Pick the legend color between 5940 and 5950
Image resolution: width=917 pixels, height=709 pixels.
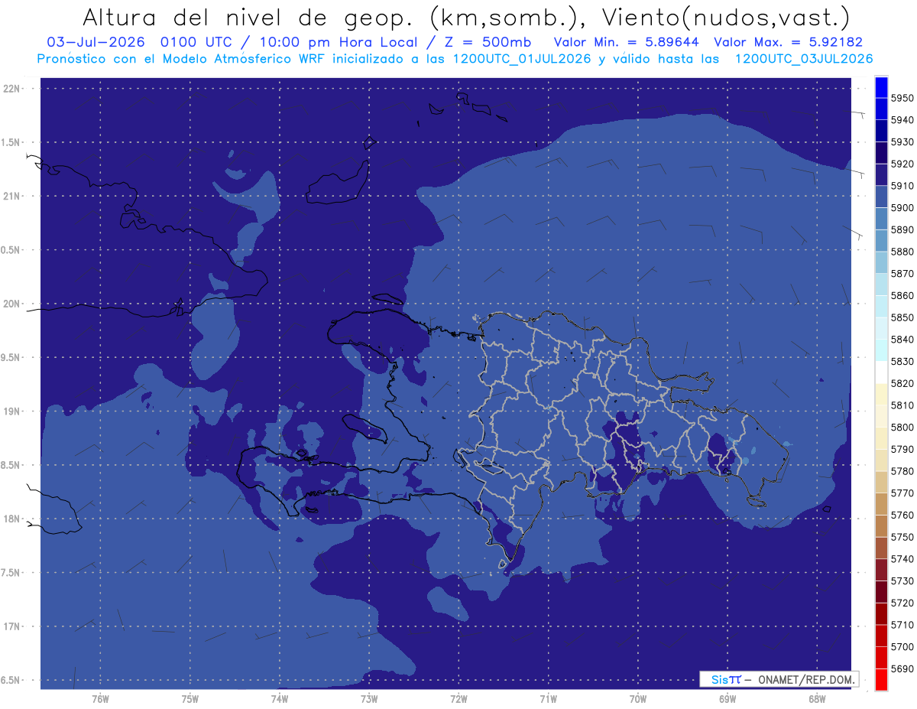coord(881,109)
